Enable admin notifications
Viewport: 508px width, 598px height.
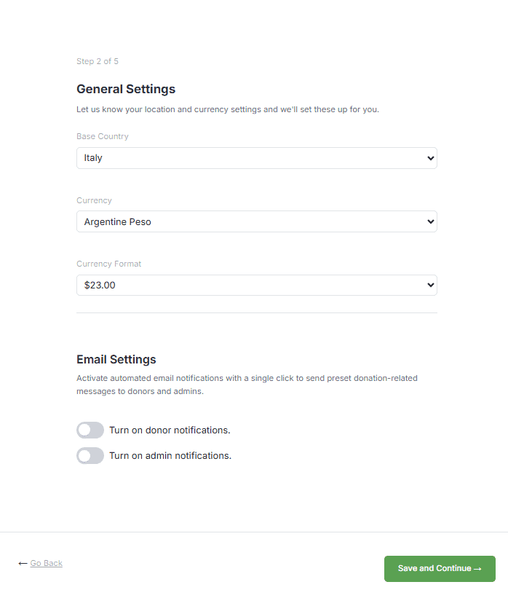pos(90,455)
